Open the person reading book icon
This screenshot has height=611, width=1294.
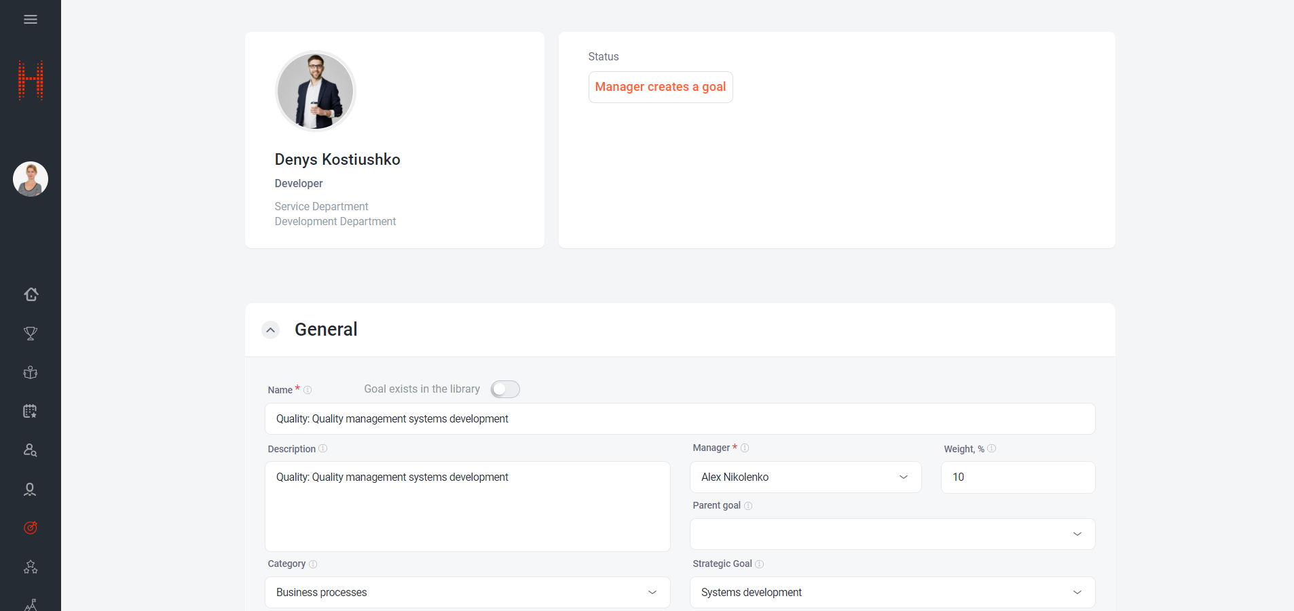31,372
